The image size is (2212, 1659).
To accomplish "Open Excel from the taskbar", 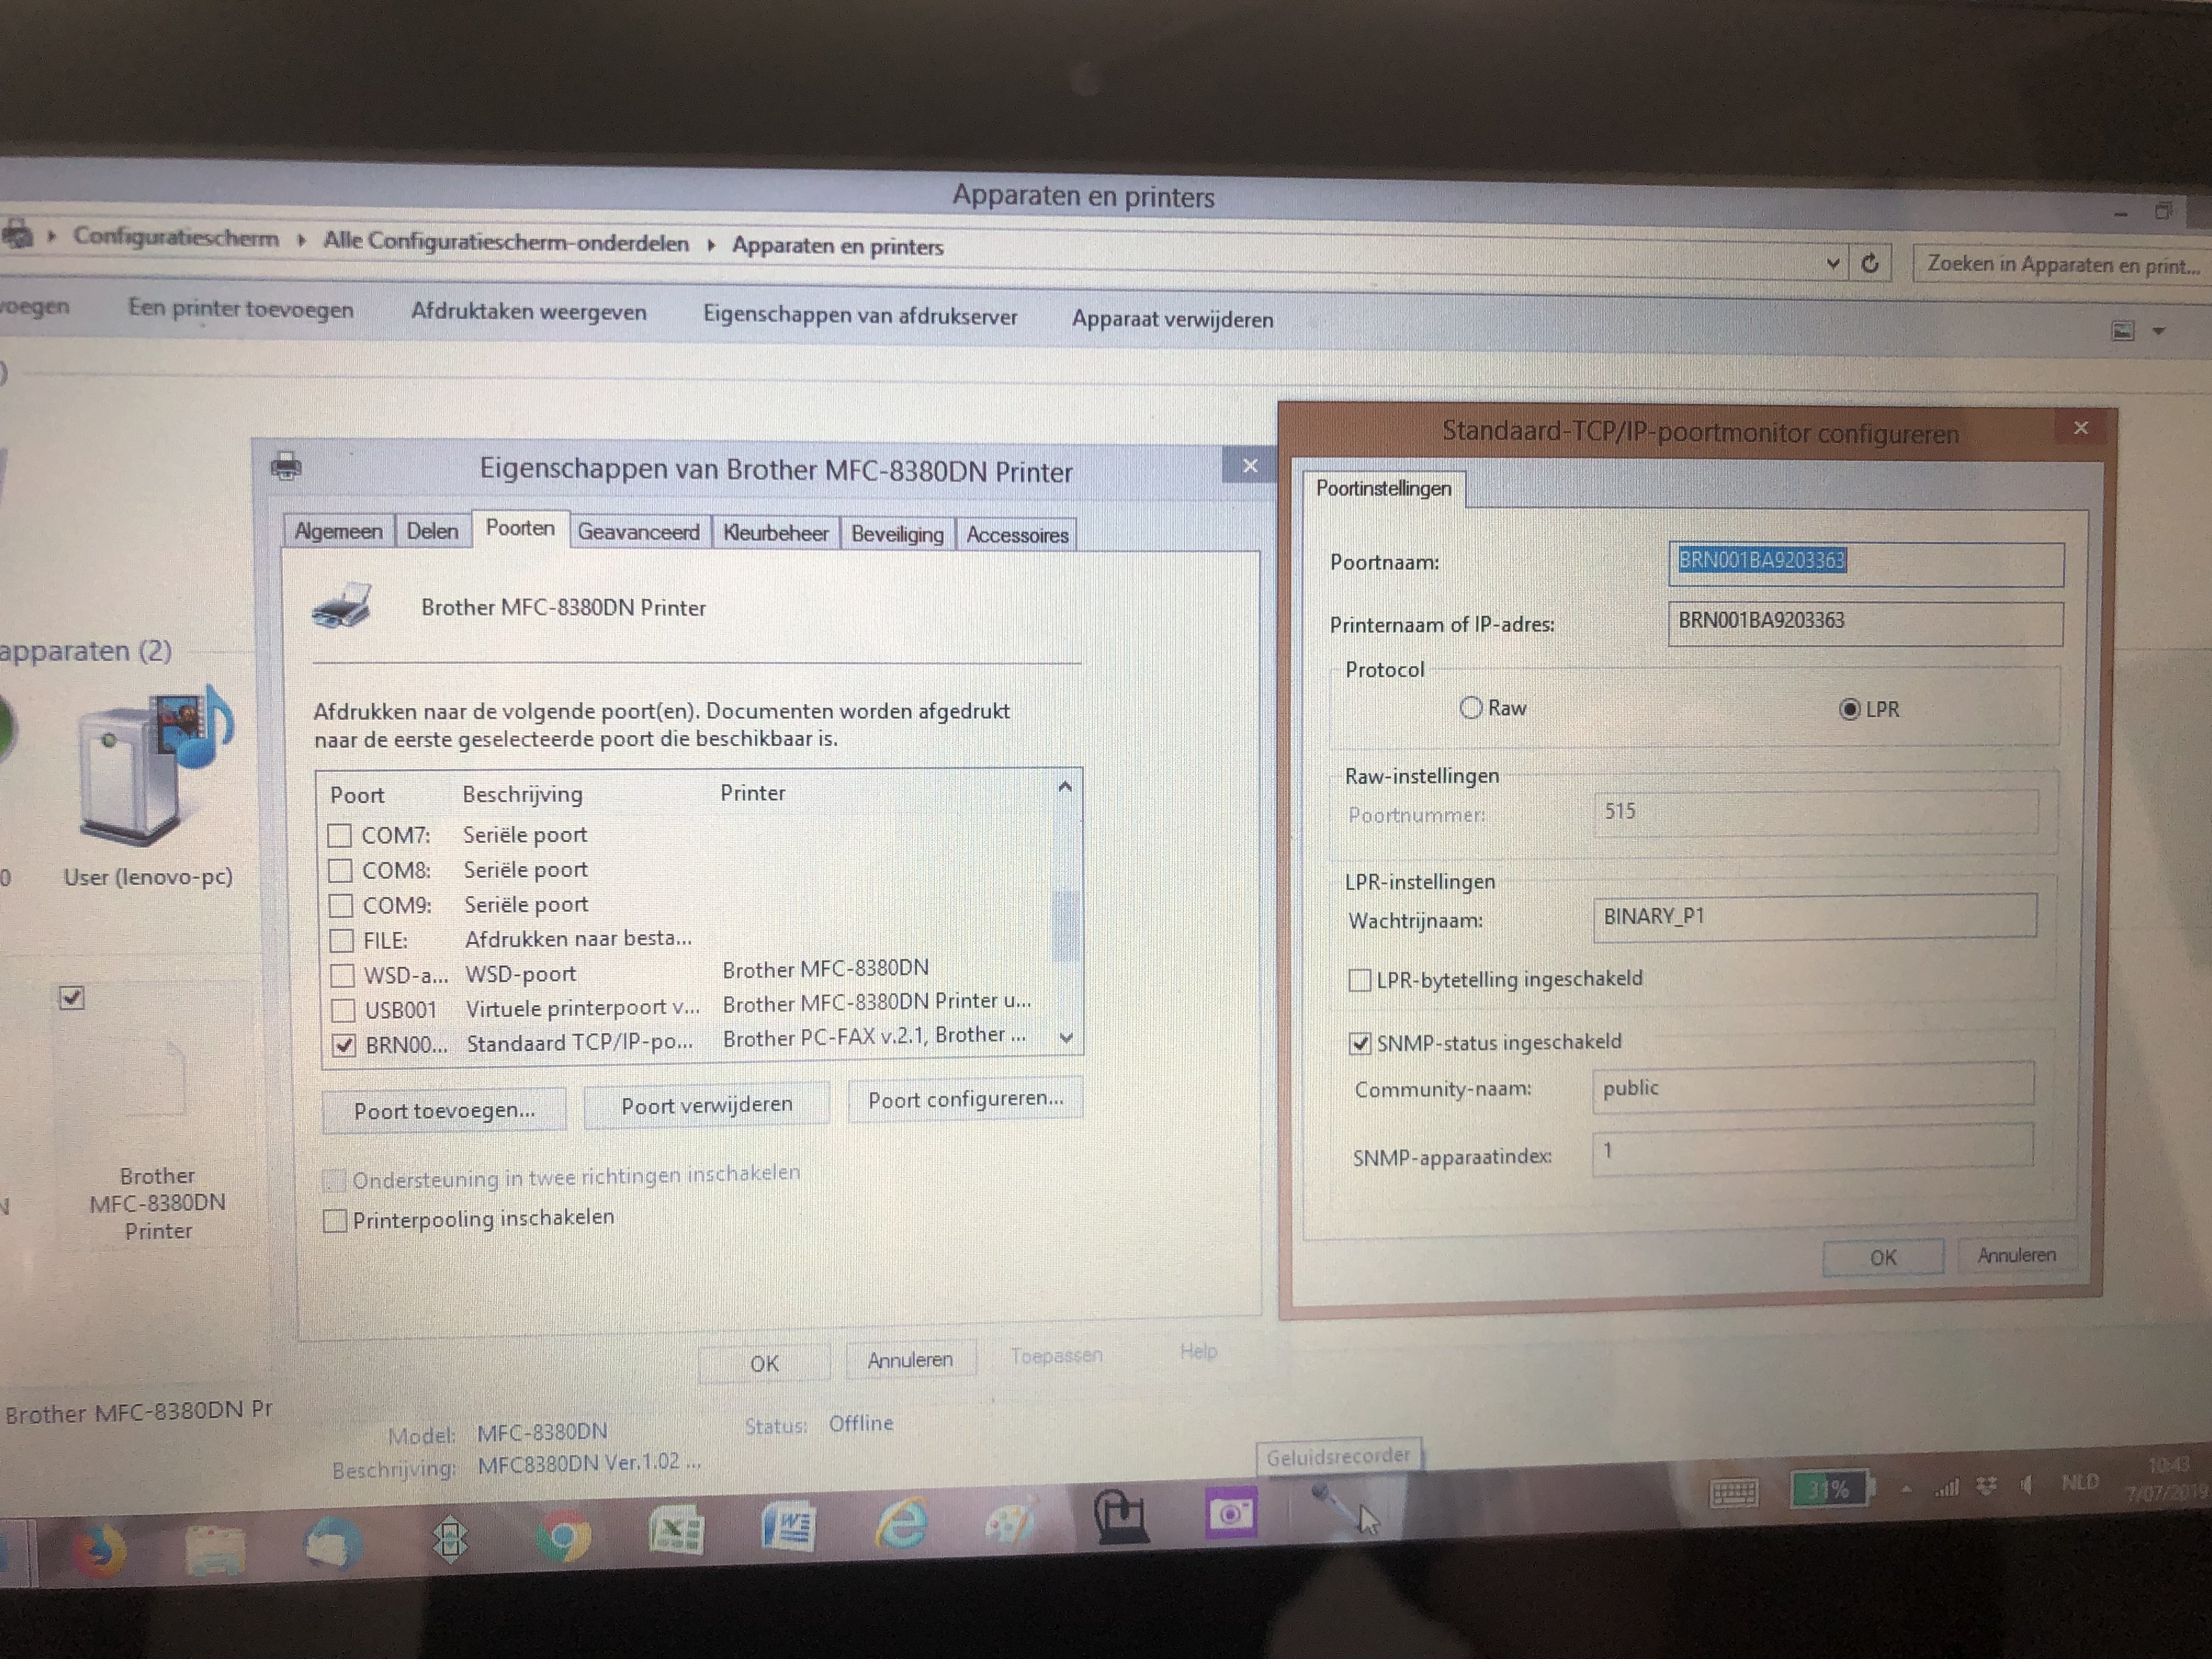I will (677, 1530).
